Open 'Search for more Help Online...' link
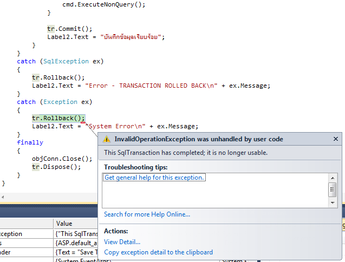The height and width of the screenshot is (262, 345). pyautogui.click(x=147, y=214)
